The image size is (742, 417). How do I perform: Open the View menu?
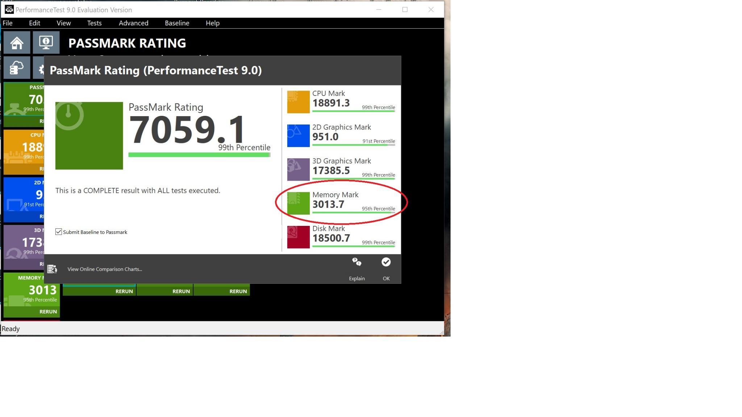(x=64, y=23)
